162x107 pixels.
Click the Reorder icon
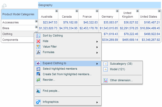click(x=38, y=80)
